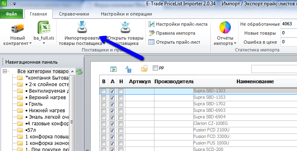Image resolution: width=297 pixels, height=151 pixels.
Task: Click the PLI application icon in title bar
Action: point(4,3)
